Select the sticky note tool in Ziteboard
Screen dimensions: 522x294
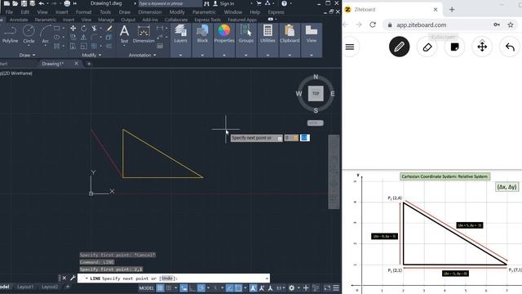[454, 47]
